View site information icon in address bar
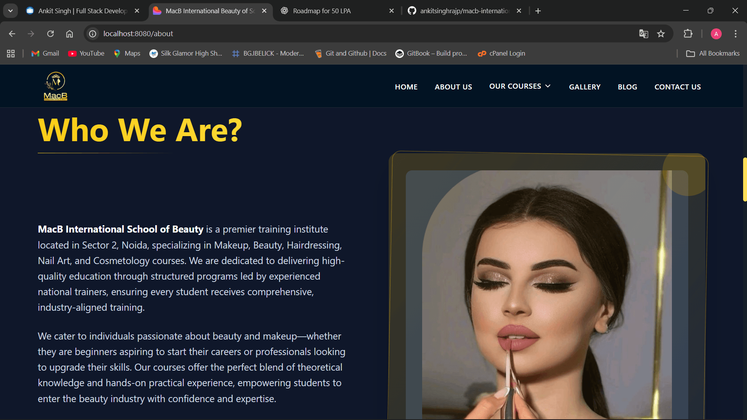The width and height of the screenshot is (747, 420). [x=93, y=34]
